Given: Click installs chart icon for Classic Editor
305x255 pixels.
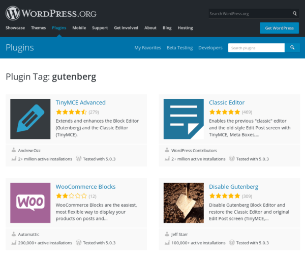Looking at the screenshot, I should pyautogui.click(x=167, y=159).
